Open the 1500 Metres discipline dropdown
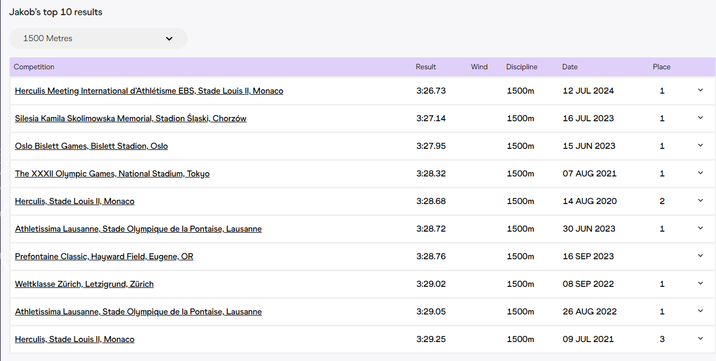The image size is (716, 361). pyautogui.click(x=98, y=38)
